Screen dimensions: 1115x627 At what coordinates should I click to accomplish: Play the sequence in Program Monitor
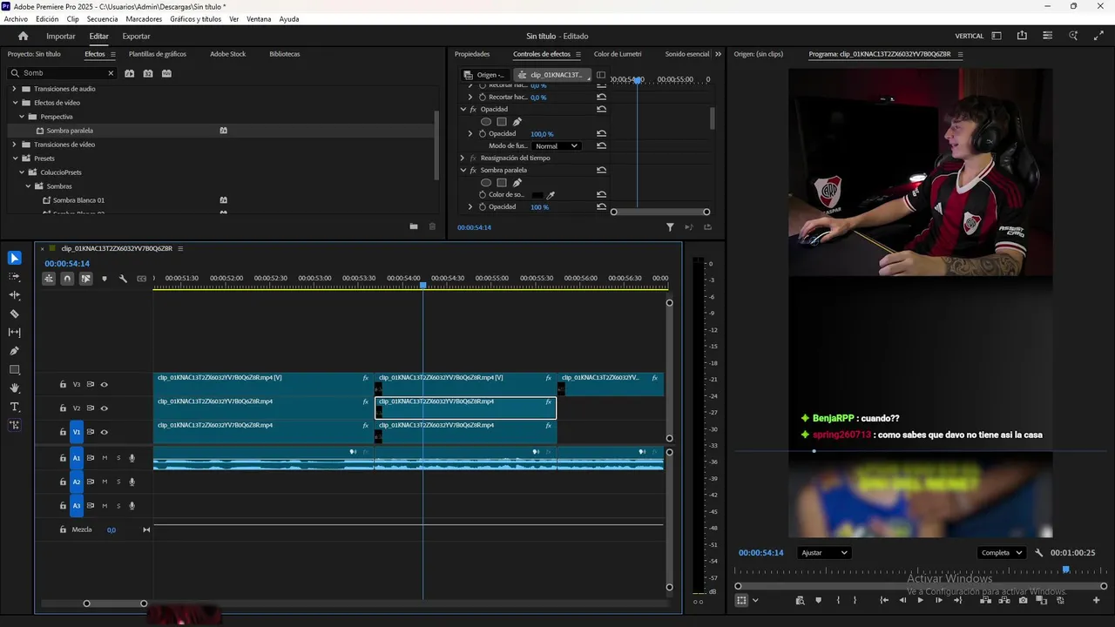[x=921, y=600]
